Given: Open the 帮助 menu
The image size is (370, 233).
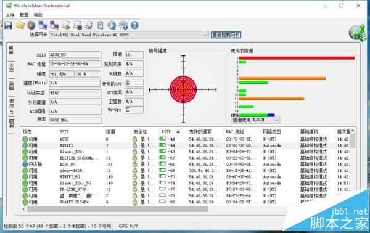Looking at the screenshot, I should (38, 15).
